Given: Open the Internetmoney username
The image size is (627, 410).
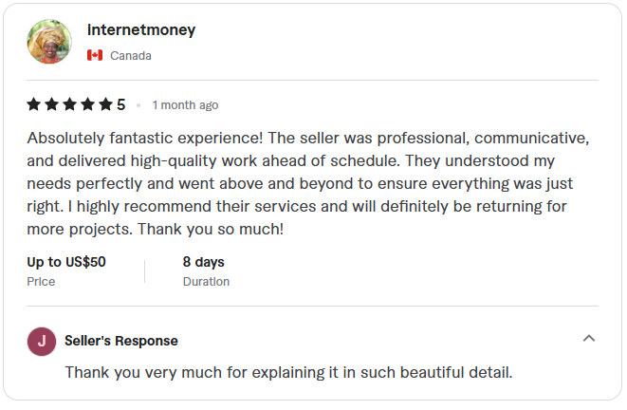Looking at the screenshot, I should tap(141, 29).
